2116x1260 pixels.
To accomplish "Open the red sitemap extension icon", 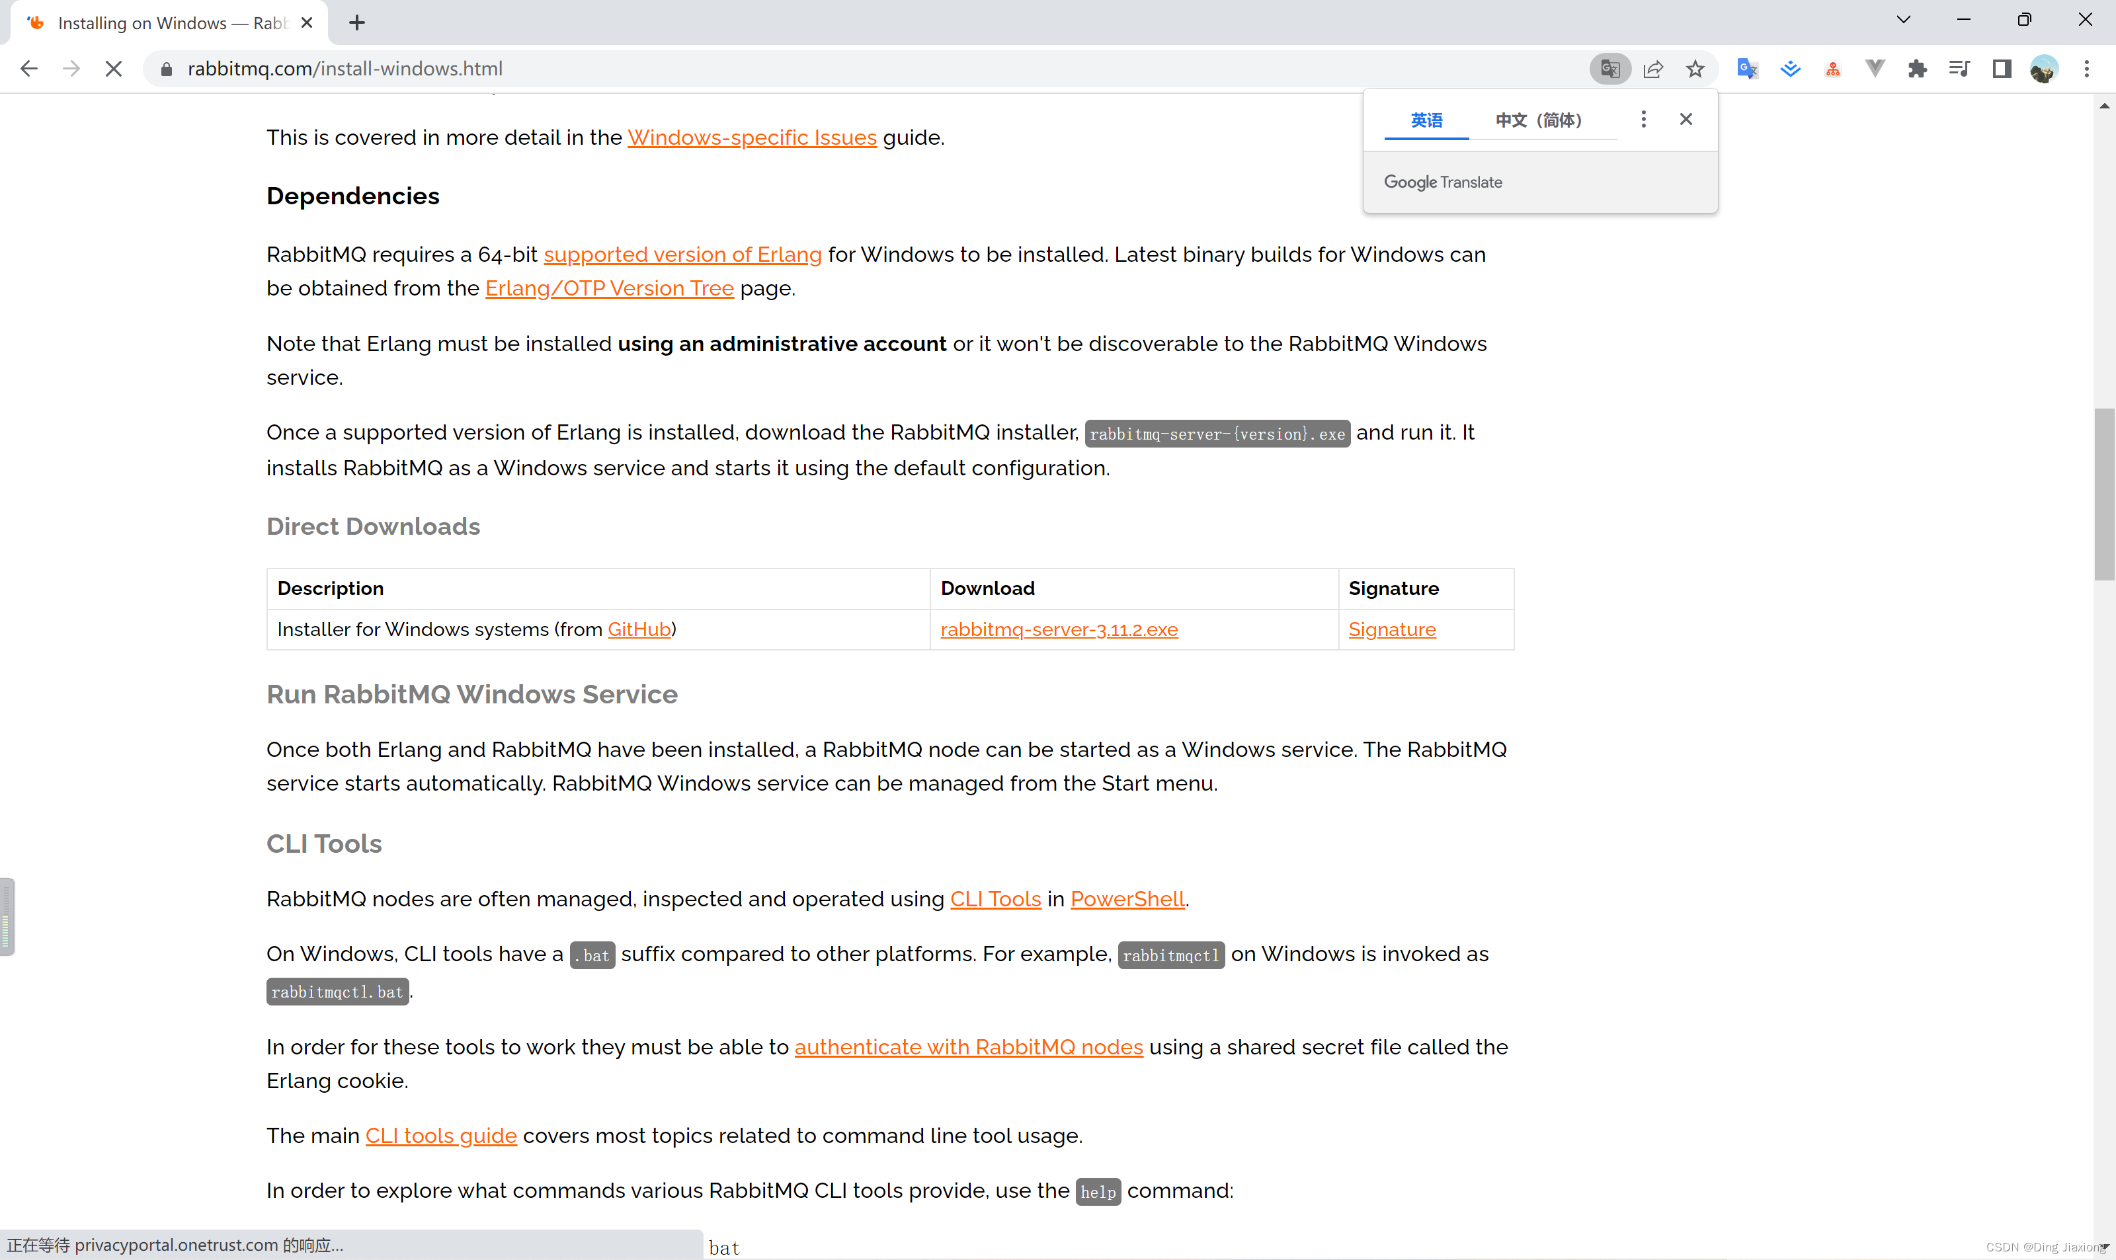I will pos(1832,69).
